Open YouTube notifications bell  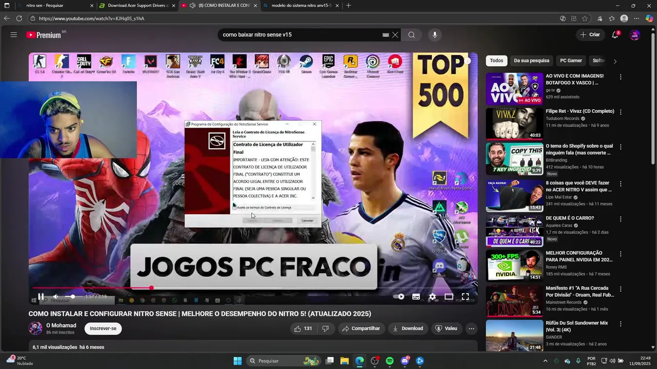click(615, 35)
